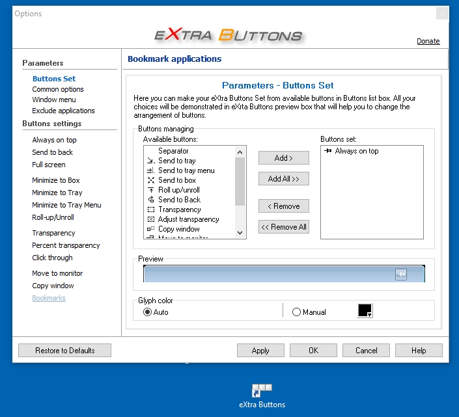
Task: Open Transparency settings in sidebar
Action: (53, 233)
